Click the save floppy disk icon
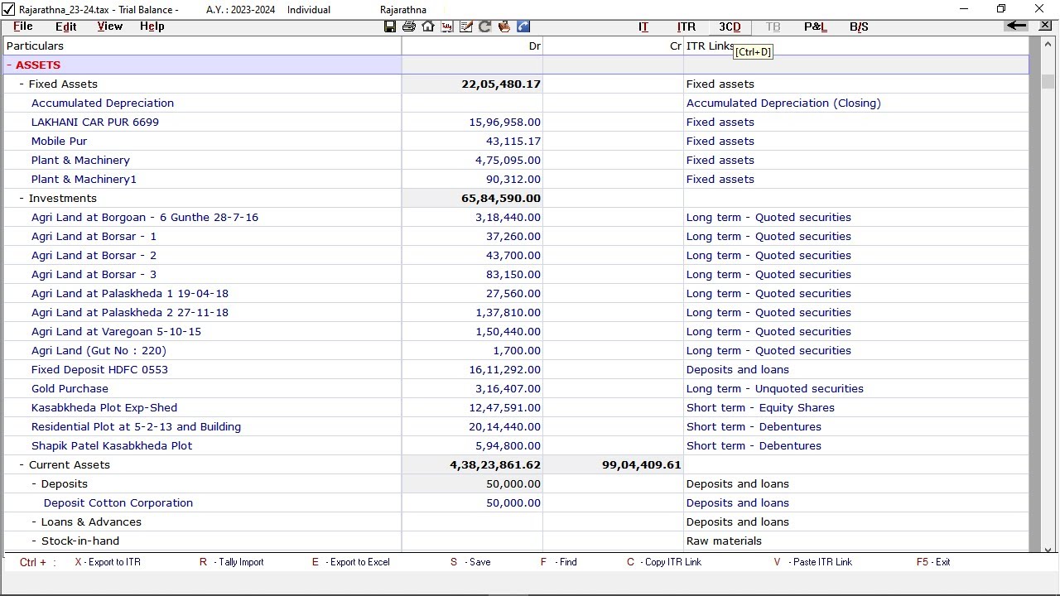1060x596 pixels. (x=390, y=26)
